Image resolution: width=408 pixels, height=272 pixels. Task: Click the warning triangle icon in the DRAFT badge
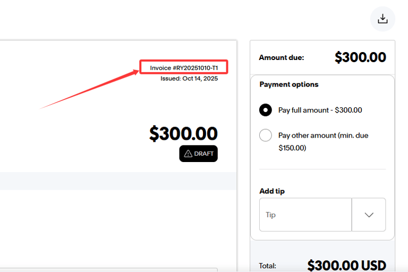(188, 154)
